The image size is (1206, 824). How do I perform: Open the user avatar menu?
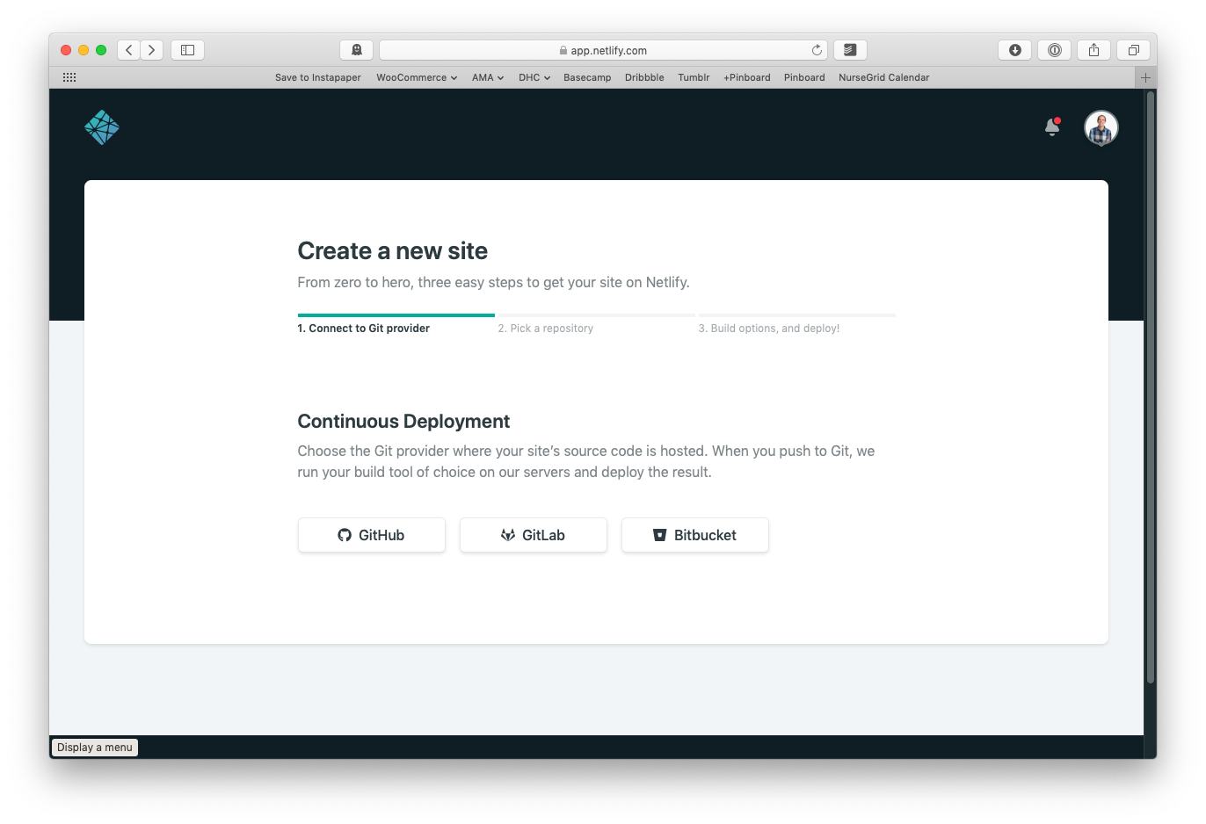1101,127
